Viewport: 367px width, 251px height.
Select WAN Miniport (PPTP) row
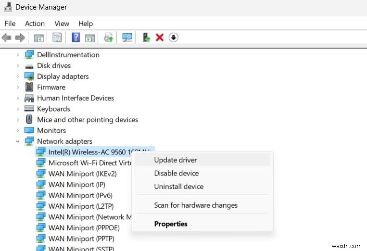(x=76, y=238)
